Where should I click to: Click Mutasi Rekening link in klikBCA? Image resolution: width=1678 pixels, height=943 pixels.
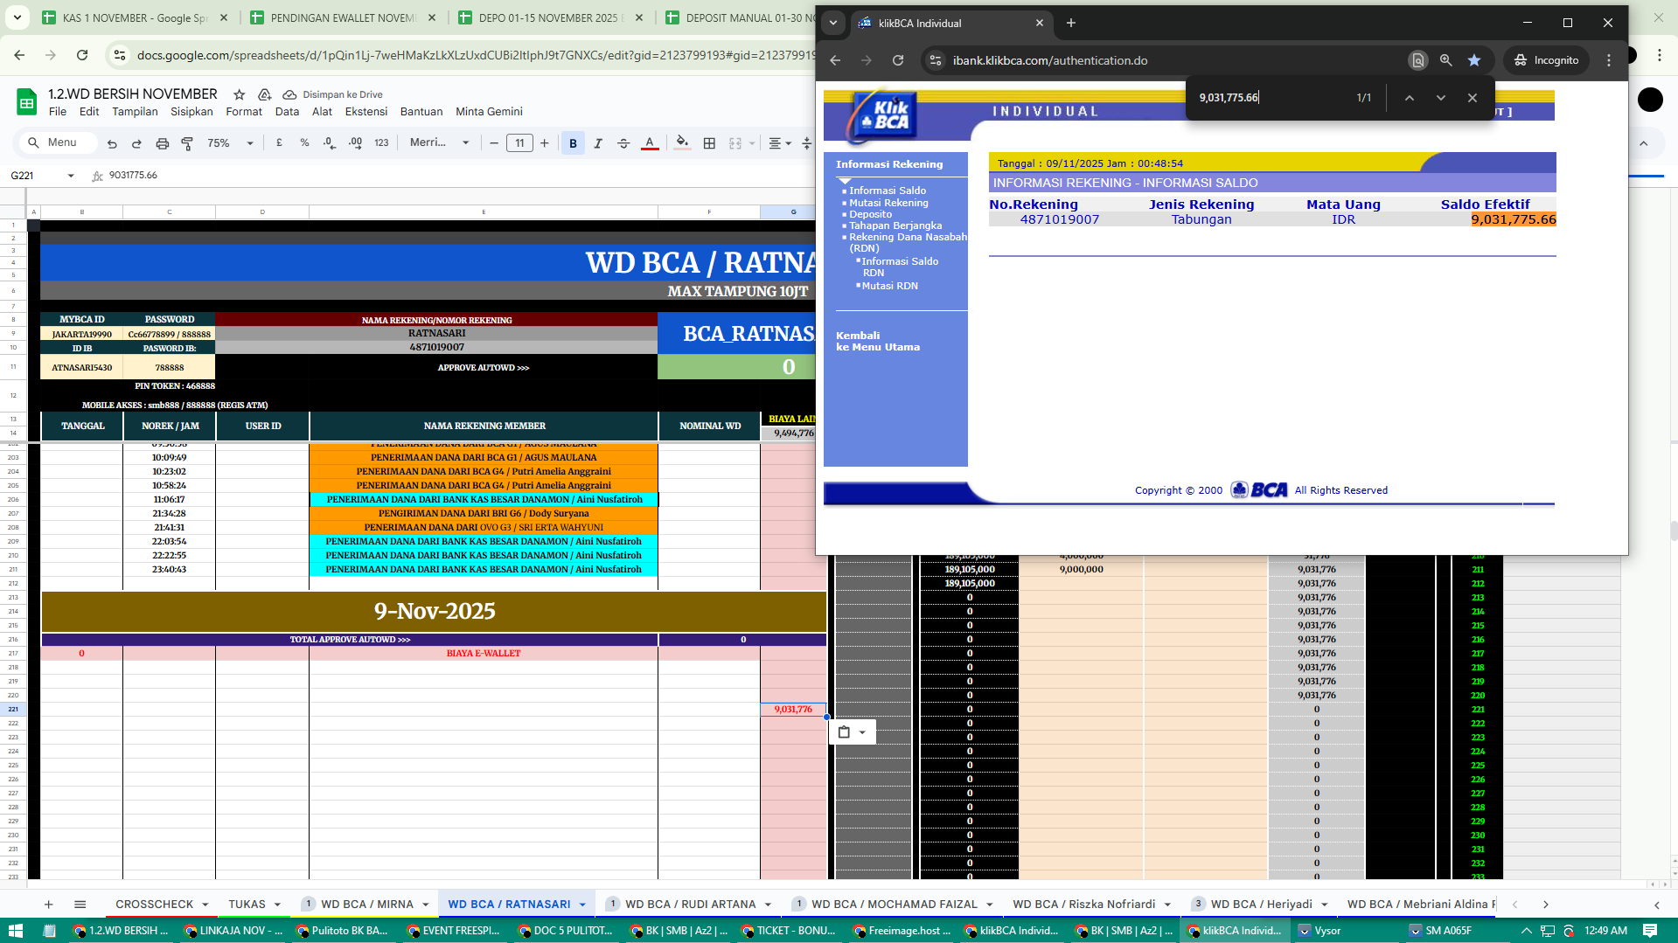pos(888,203)
